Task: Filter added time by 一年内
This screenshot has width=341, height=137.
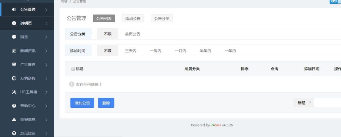Action: [x=230, y=51]
